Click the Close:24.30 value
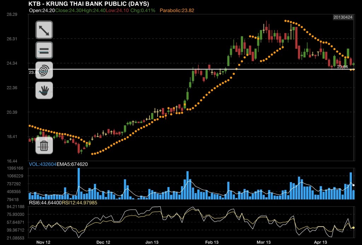362x245 pixels. click(68, 10)
